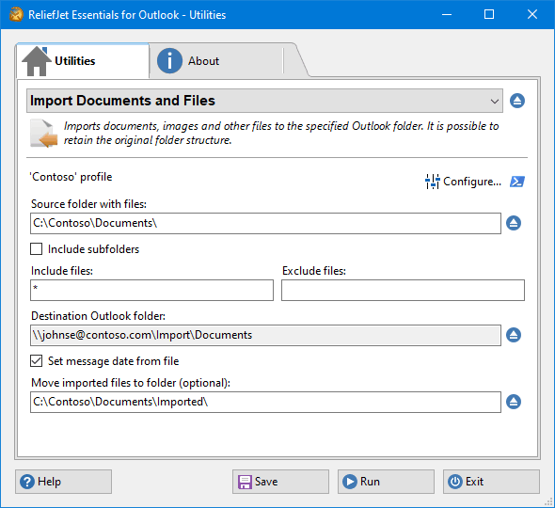The width and height of the screenshot is (555, 508).
Task: Click browse icon for move imported files folder
Action: pyautogui.click(x=514, y=402)
